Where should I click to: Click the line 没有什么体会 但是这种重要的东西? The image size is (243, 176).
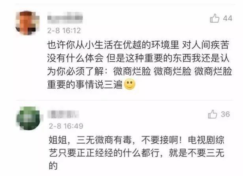click(x=138, y=58)
